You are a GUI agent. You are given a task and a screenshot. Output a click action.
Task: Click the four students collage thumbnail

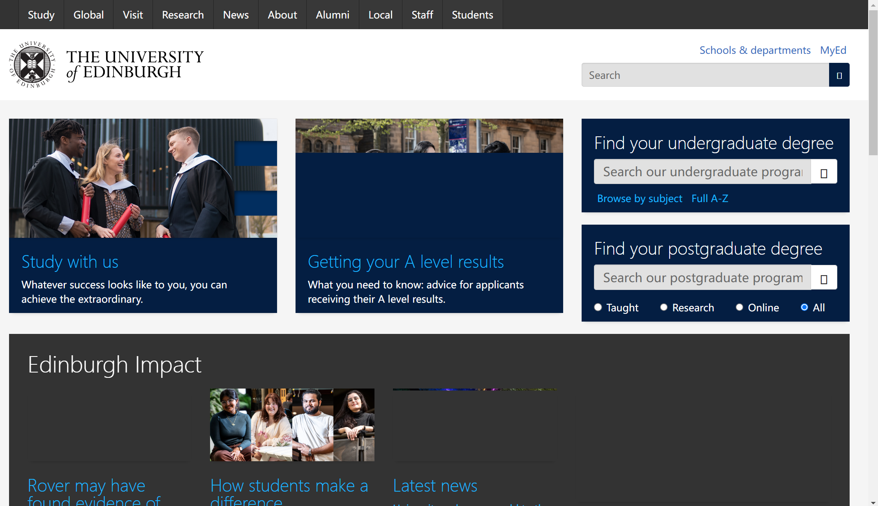(292, 425)
